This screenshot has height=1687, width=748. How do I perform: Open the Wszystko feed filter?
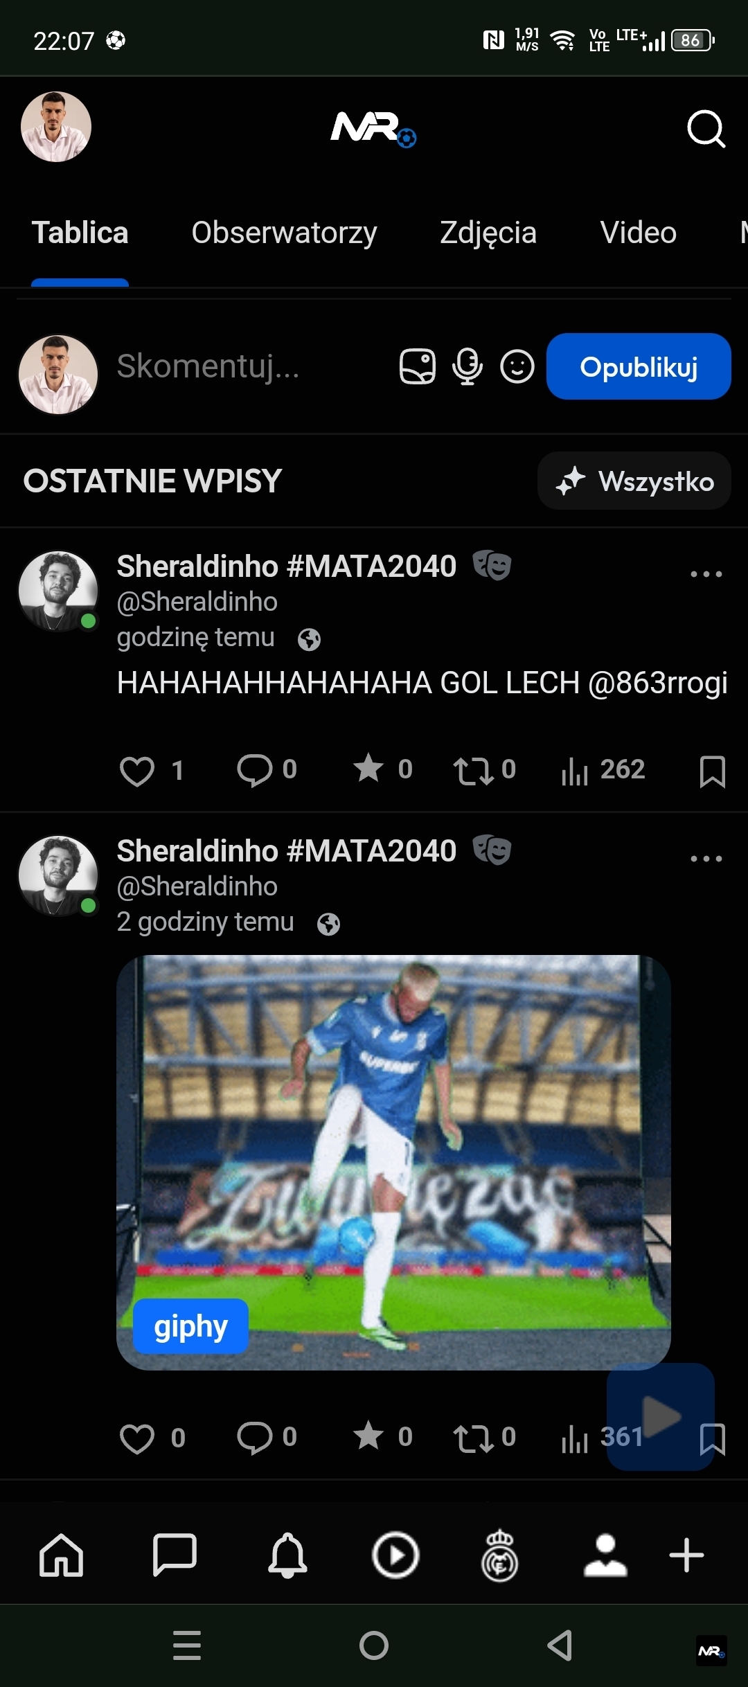coord(634,481)
